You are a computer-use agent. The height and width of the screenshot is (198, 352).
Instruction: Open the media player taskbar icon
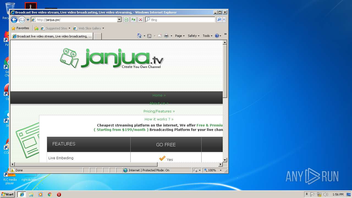[x=40, y=194]
